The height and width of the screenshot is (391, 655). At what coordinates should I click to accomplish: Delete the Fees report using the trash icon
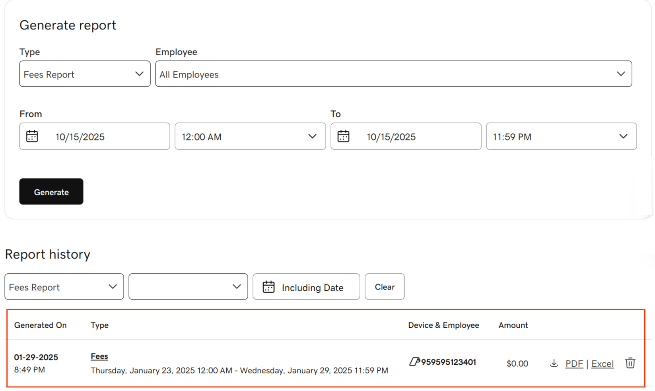coord(630,363)
